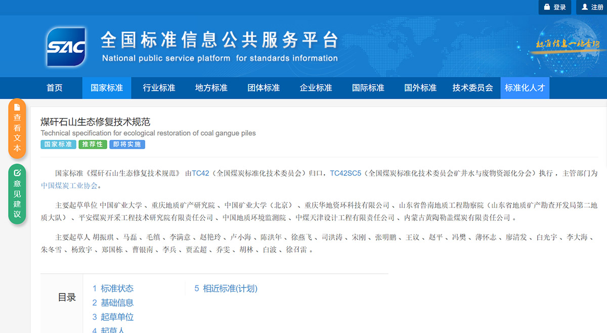Select the 国家标准 navigation tab

click(x=107, y=88)
